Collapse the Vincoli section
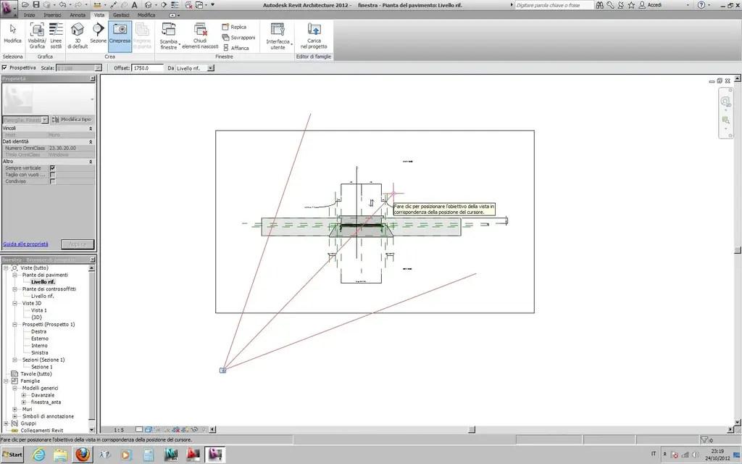This screenshot has height=464, width=742. coord(91,128)
